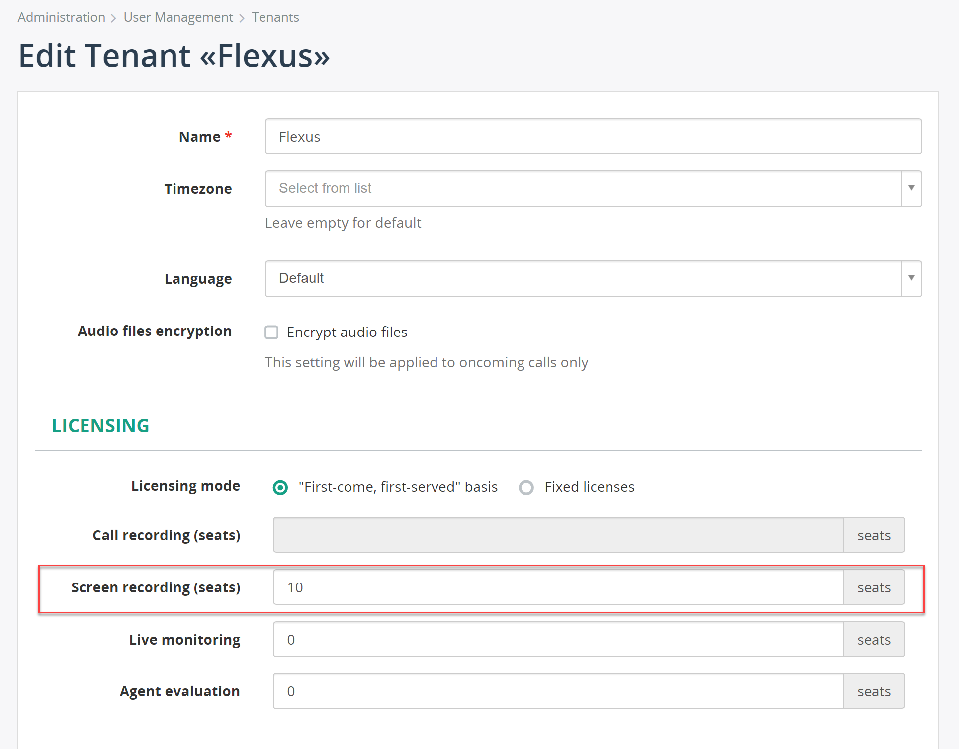Click the Edit Tenant «Flexus» page title
959x749 pixels.
tap(174, 55)
